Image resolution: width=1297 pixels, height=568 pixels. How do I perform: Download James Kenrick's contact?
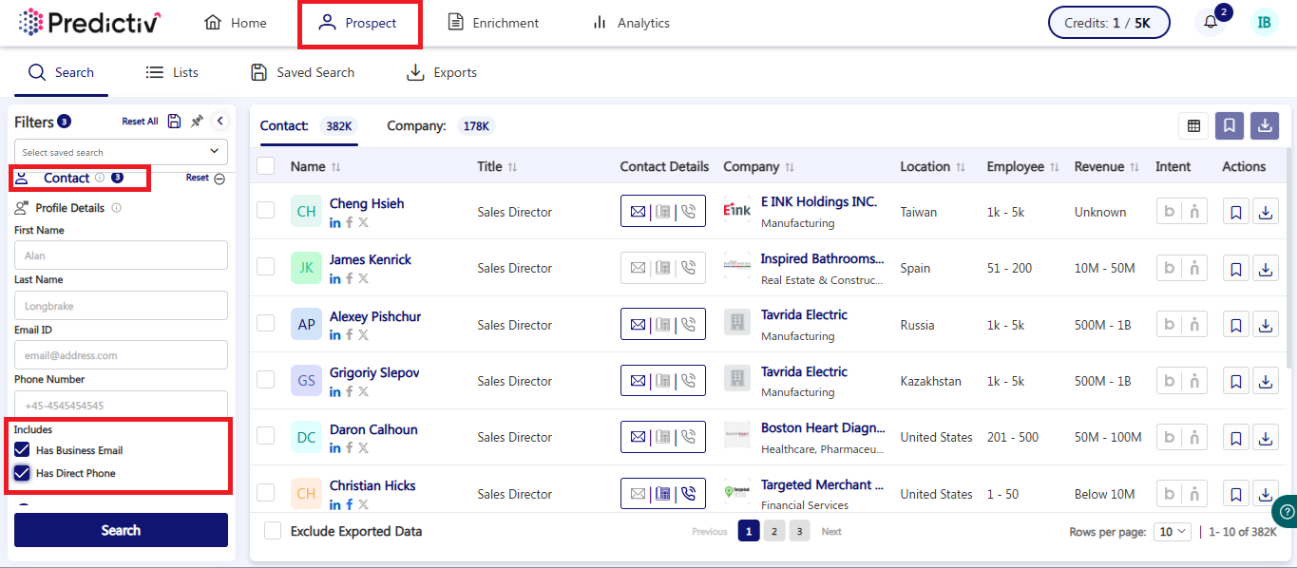point(1266,268)
